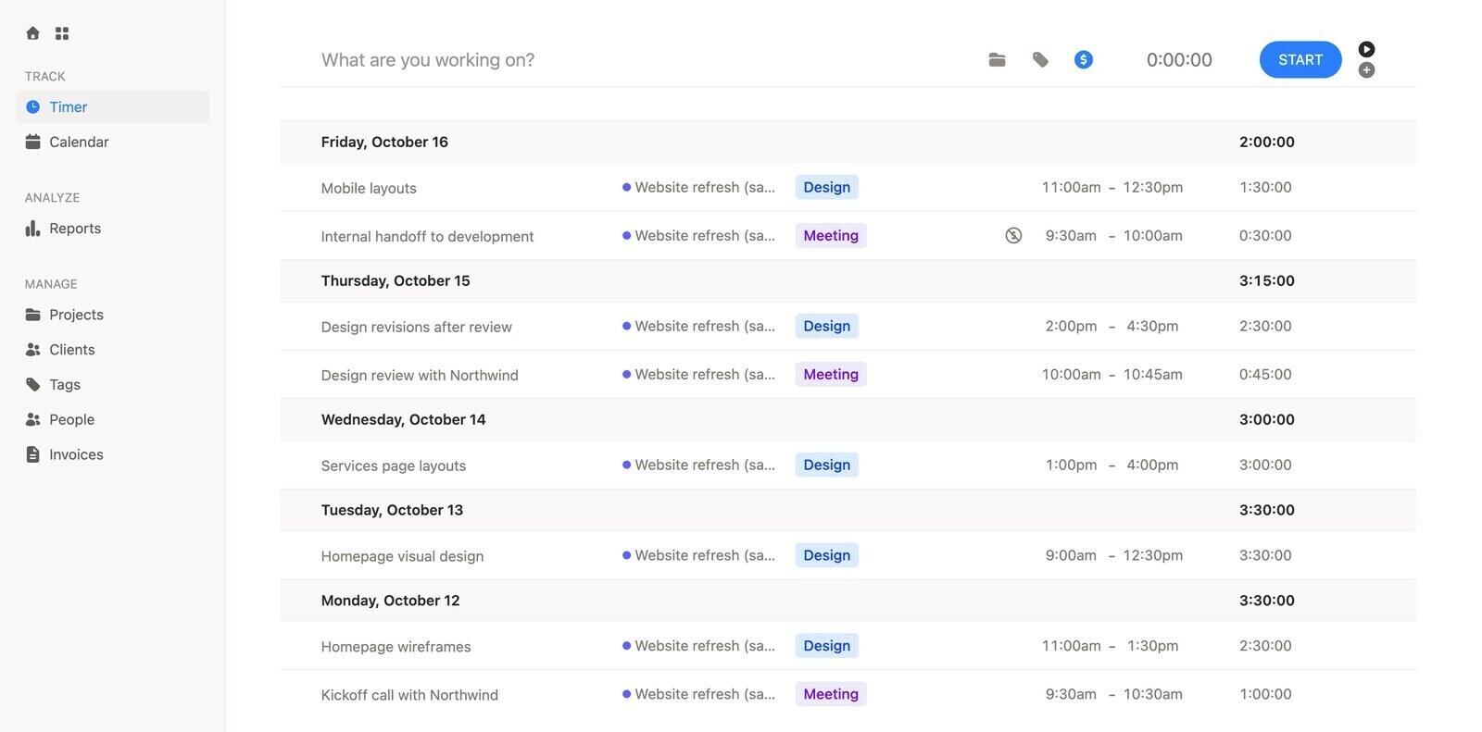
Task: Click the People icon in sidebar
Action: [x=32, y=419]
